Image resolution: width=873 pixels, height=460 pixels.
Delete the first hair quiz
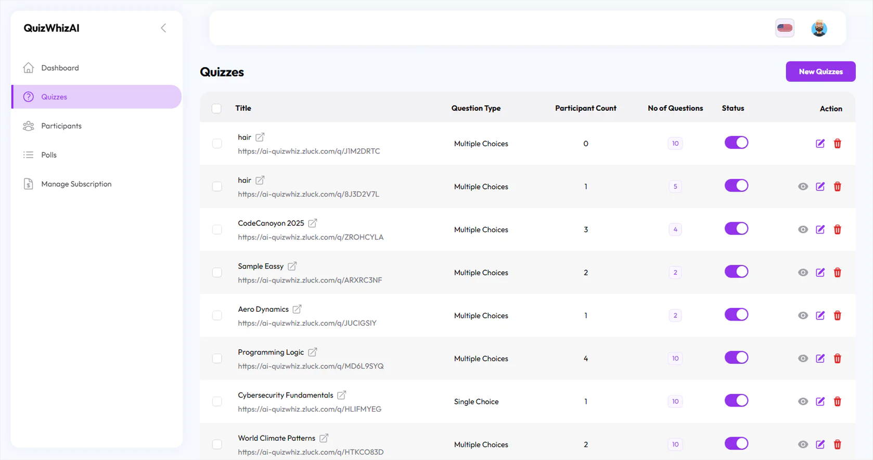click(837, 144)
